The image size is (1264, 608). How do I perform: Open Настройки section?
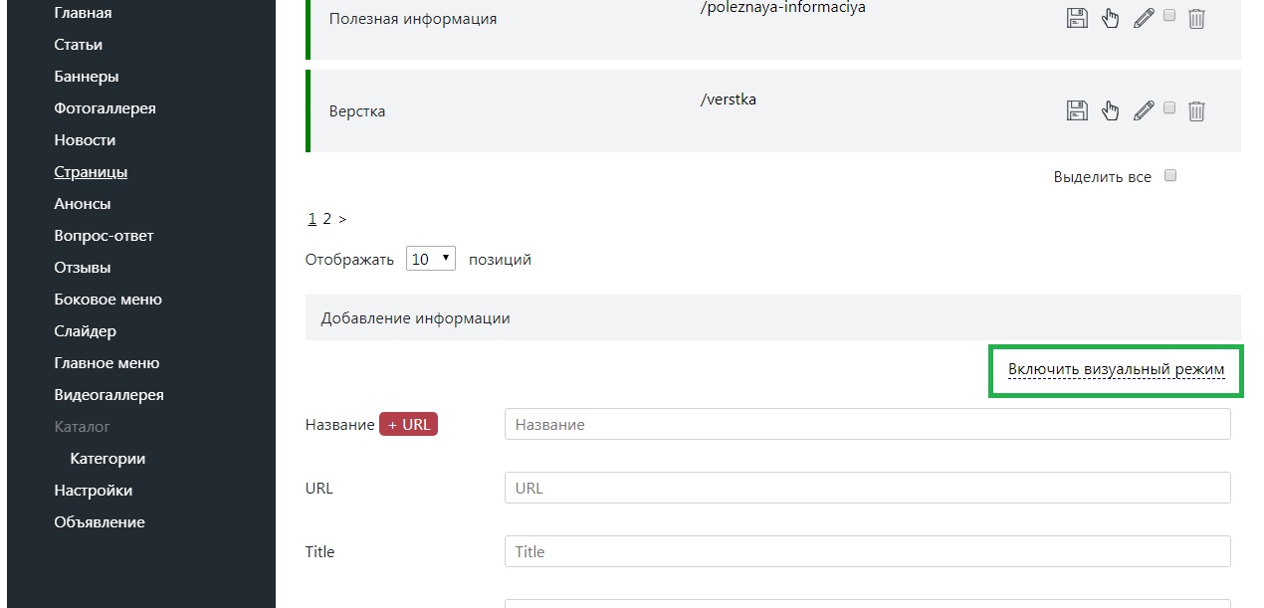[93, 491]
